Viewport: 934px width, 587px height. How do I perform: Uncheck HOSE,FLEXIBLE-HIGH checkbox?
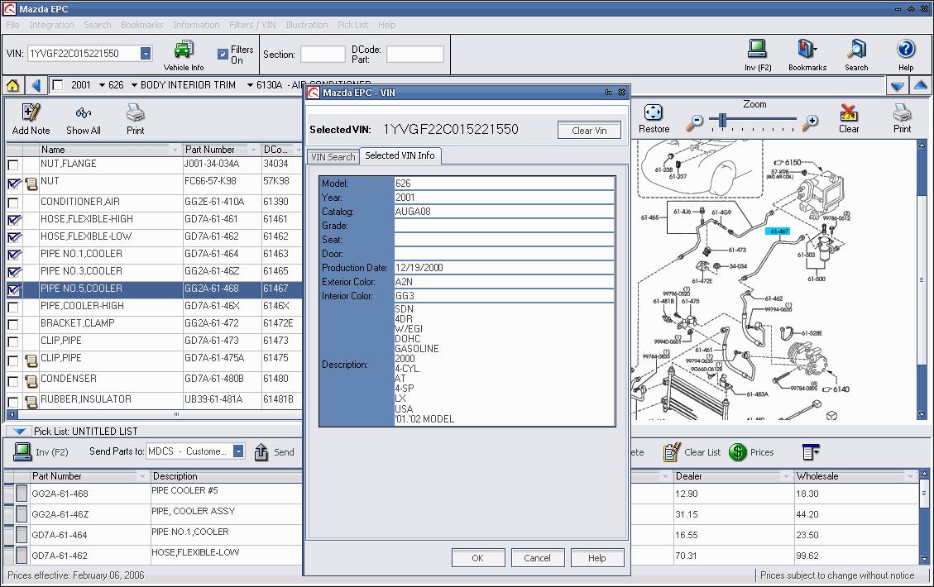coord(14,220)
